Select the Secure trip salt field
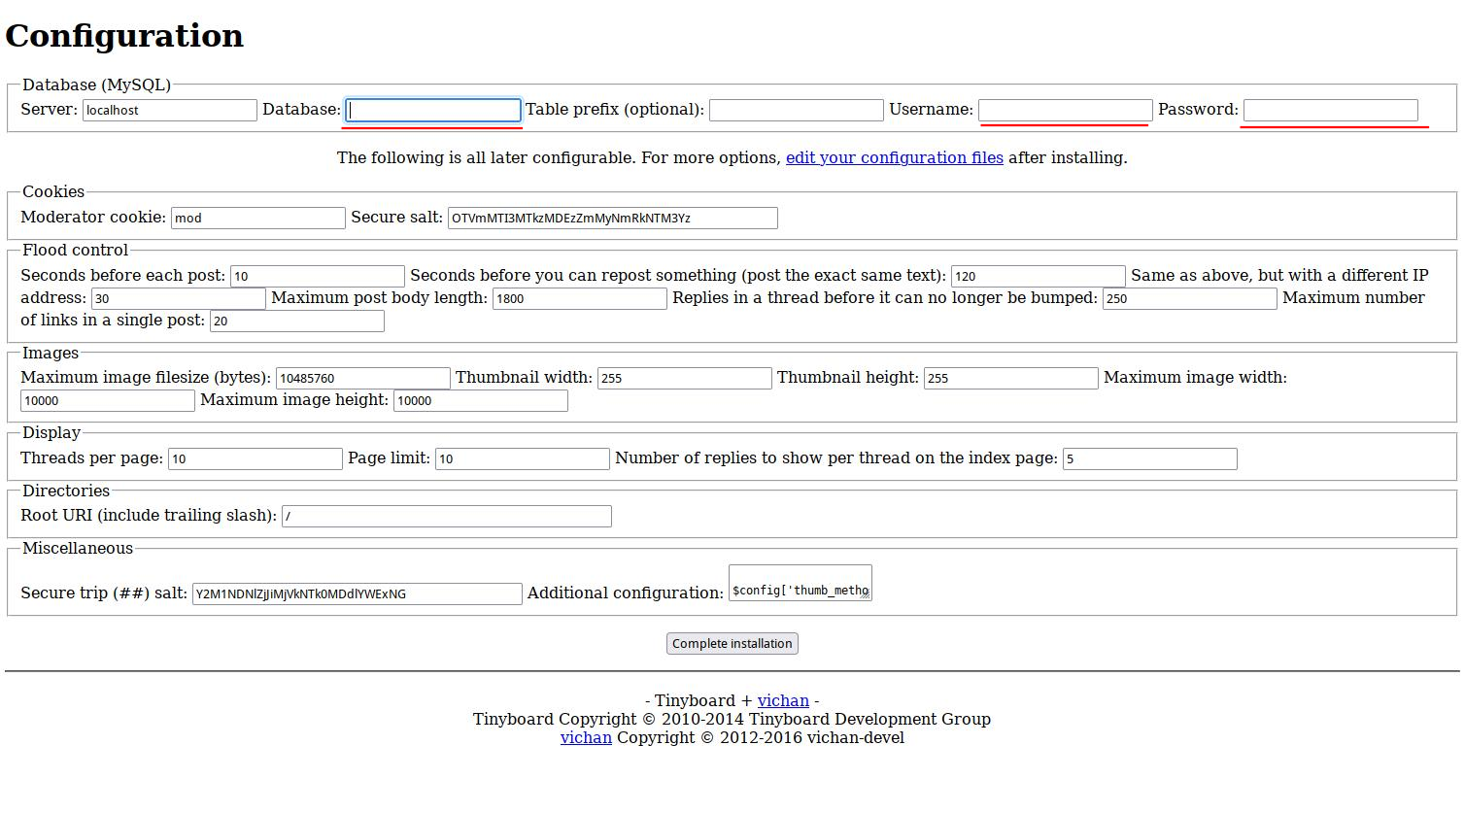1465x813 pixels. coord(358,593)
